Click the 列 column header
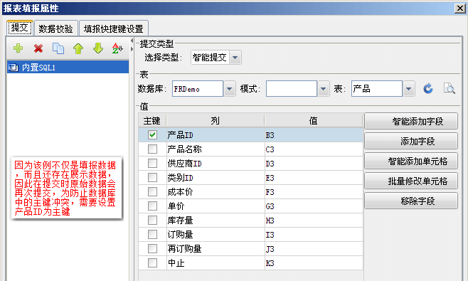 [x=216, y=121]
